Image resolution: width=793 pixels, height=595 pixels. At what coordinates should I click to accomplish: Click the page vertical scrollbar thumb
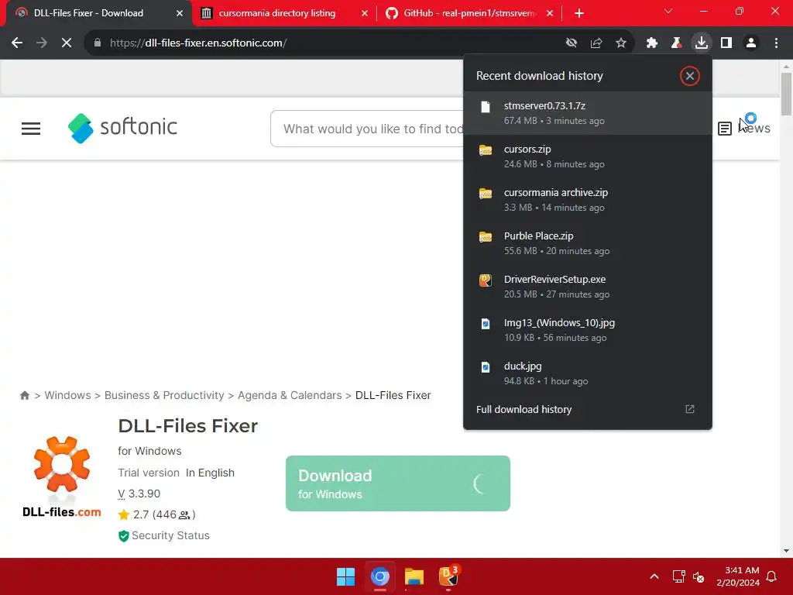[x=786, y=94]
